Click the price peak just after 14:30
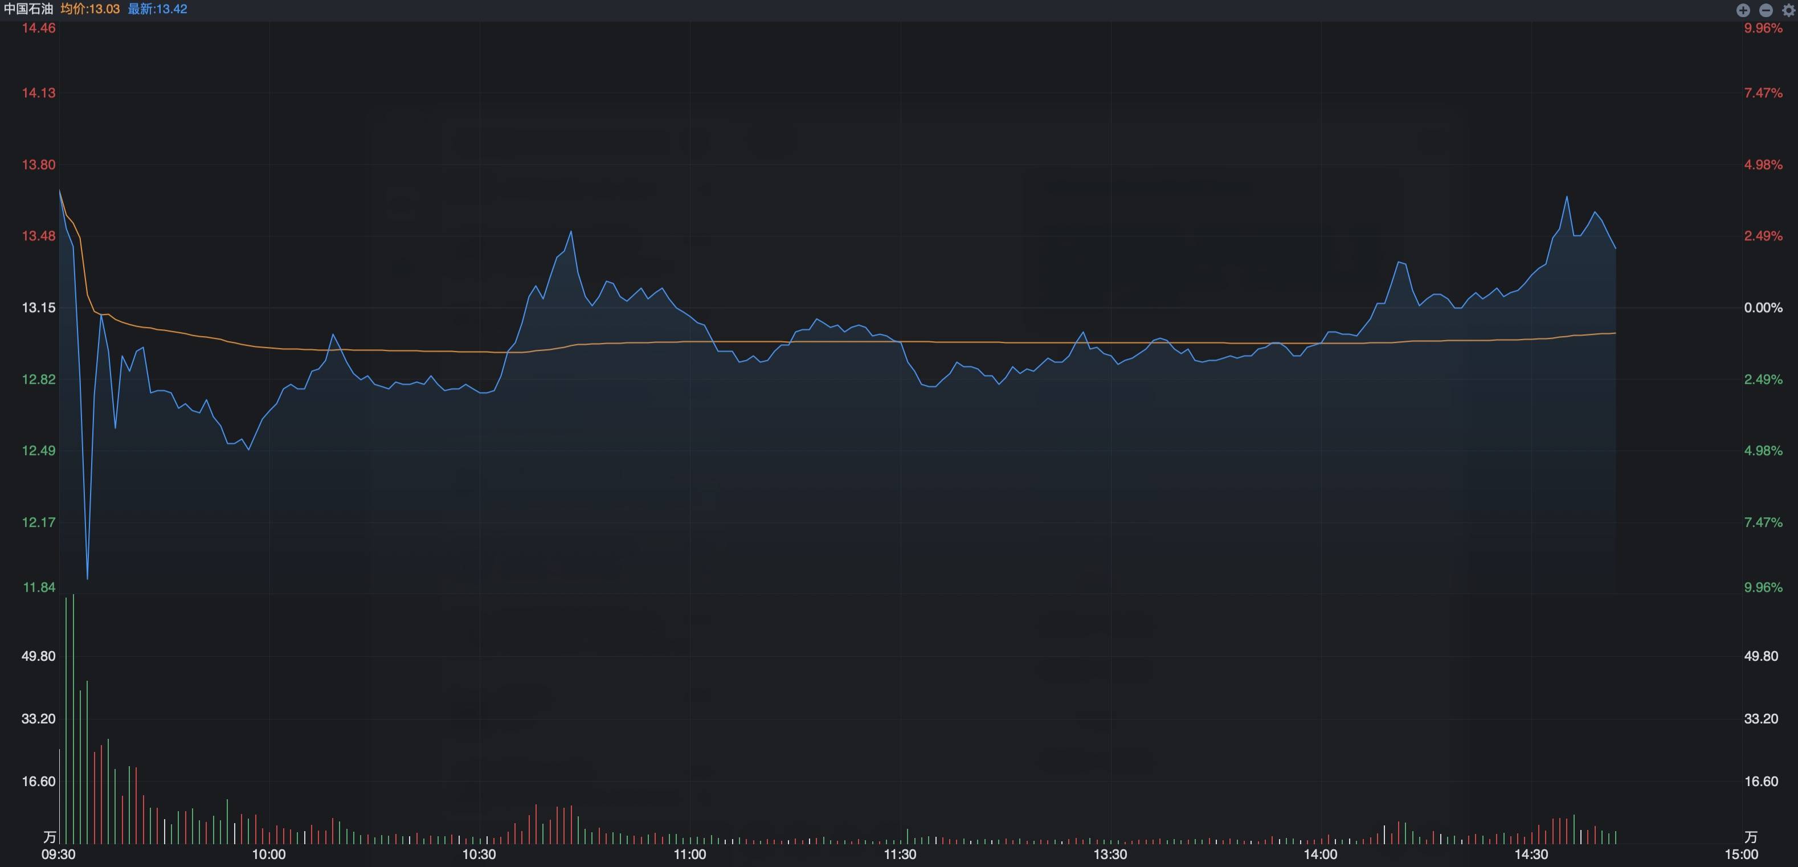 pos(1567,198)
